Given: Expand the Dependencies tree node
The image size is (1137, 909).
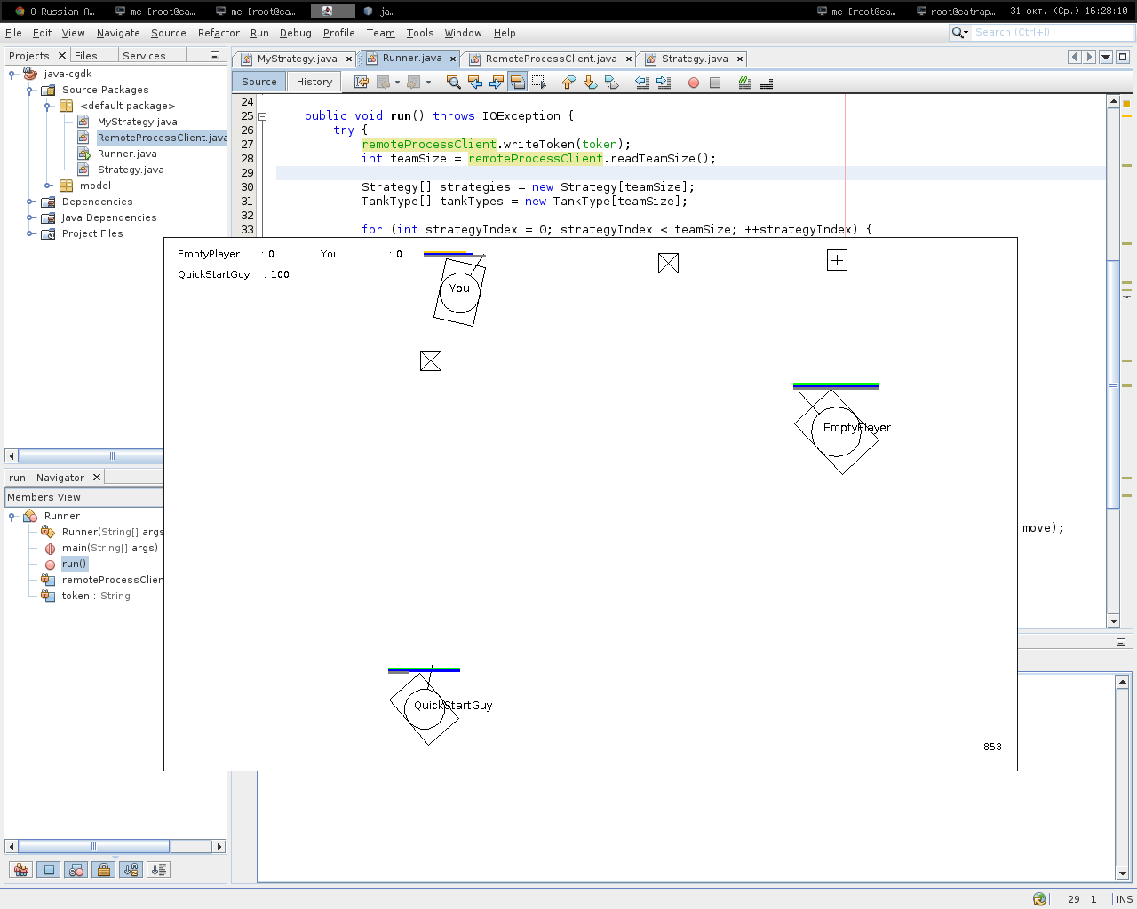Looking at the screenshot, I should (x=30, y=202).
